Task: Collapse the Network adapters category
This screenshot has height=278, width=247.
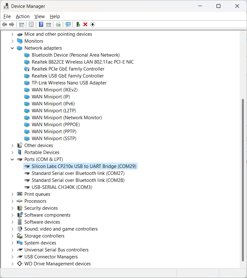Action: tap(12, 48)
